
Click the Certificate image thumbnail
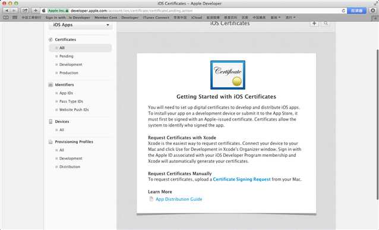point(228,75)
